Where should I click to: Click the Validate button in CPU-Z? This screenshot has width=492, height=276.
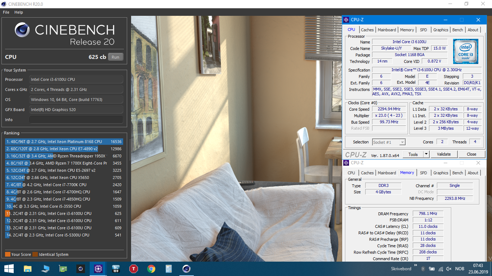point(444,154)
